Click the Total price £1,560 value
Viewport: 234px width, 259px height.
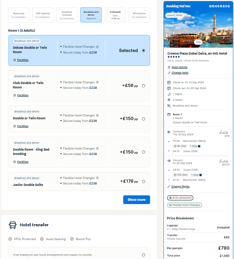(x=225, y=256)
